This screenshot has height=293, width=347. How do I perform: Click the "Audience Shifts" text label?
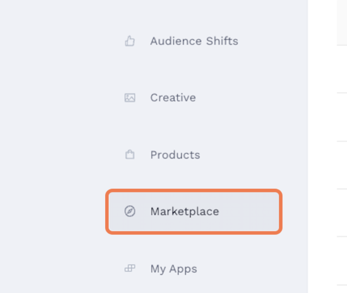point(194,41)
